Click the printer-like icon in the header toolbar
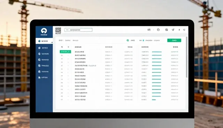The width and height of the screenshot is (223, 128). (167, 30)
